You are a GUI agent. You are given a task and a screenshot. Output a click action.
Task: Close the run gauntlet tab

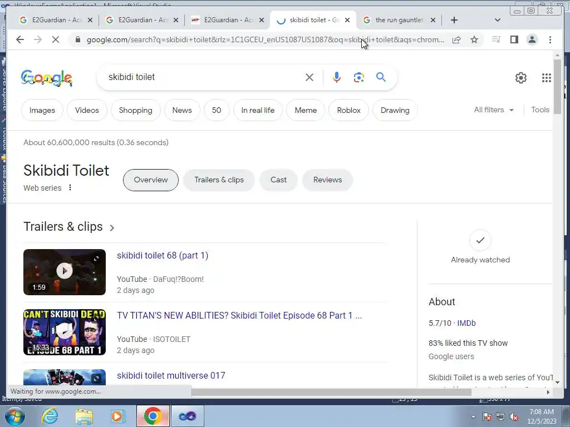pyautogui.click(x=433, y=20)
